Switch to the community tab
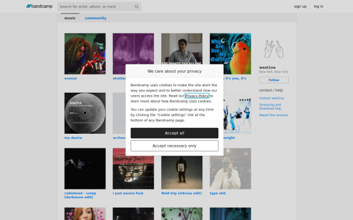Viewport: 353px width, 220px height. [95, 18]
